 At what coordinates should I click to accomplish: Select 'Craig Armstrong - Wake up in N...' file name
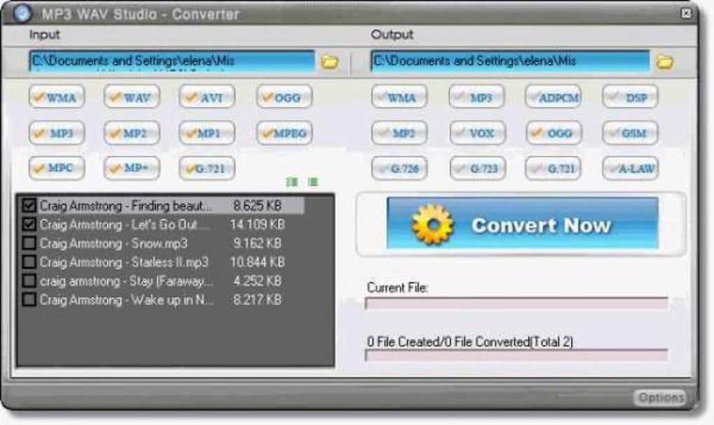pyautogui.click(x=127, y=300)
